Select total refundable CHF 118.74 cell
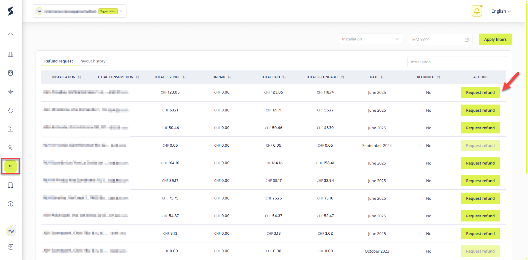The image size is (528, 260). tap(325, 92)
